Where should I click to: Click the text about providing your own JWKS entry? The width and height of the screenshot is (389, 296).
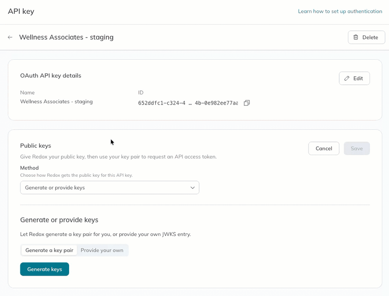[105, 234]
